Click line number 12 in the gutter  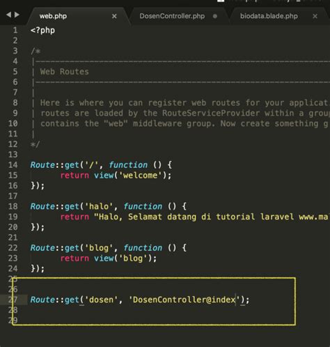(x=13, y=144)
